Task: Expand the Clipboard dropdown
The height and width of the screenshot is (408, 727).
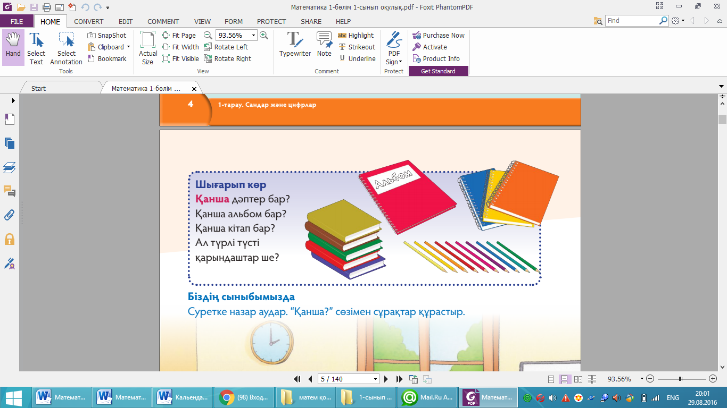Action: pos(128,47)
